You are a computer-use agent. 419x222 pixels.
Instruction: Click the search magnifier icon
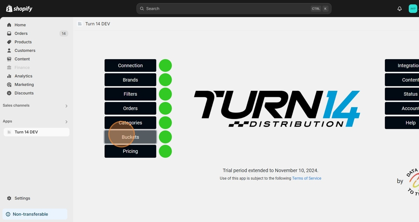(x=142, y=9)
